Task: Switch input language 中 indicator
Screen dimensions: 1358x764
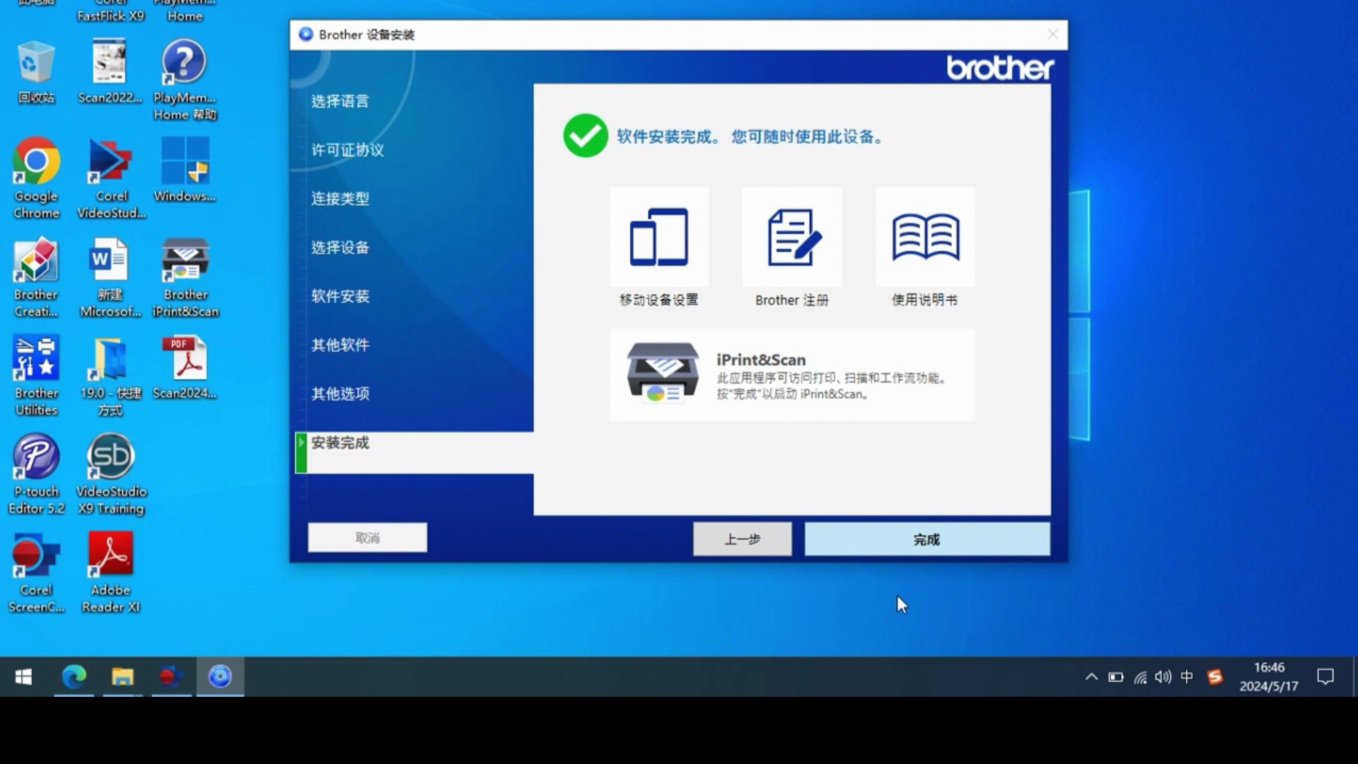Action: point(1187,677)
